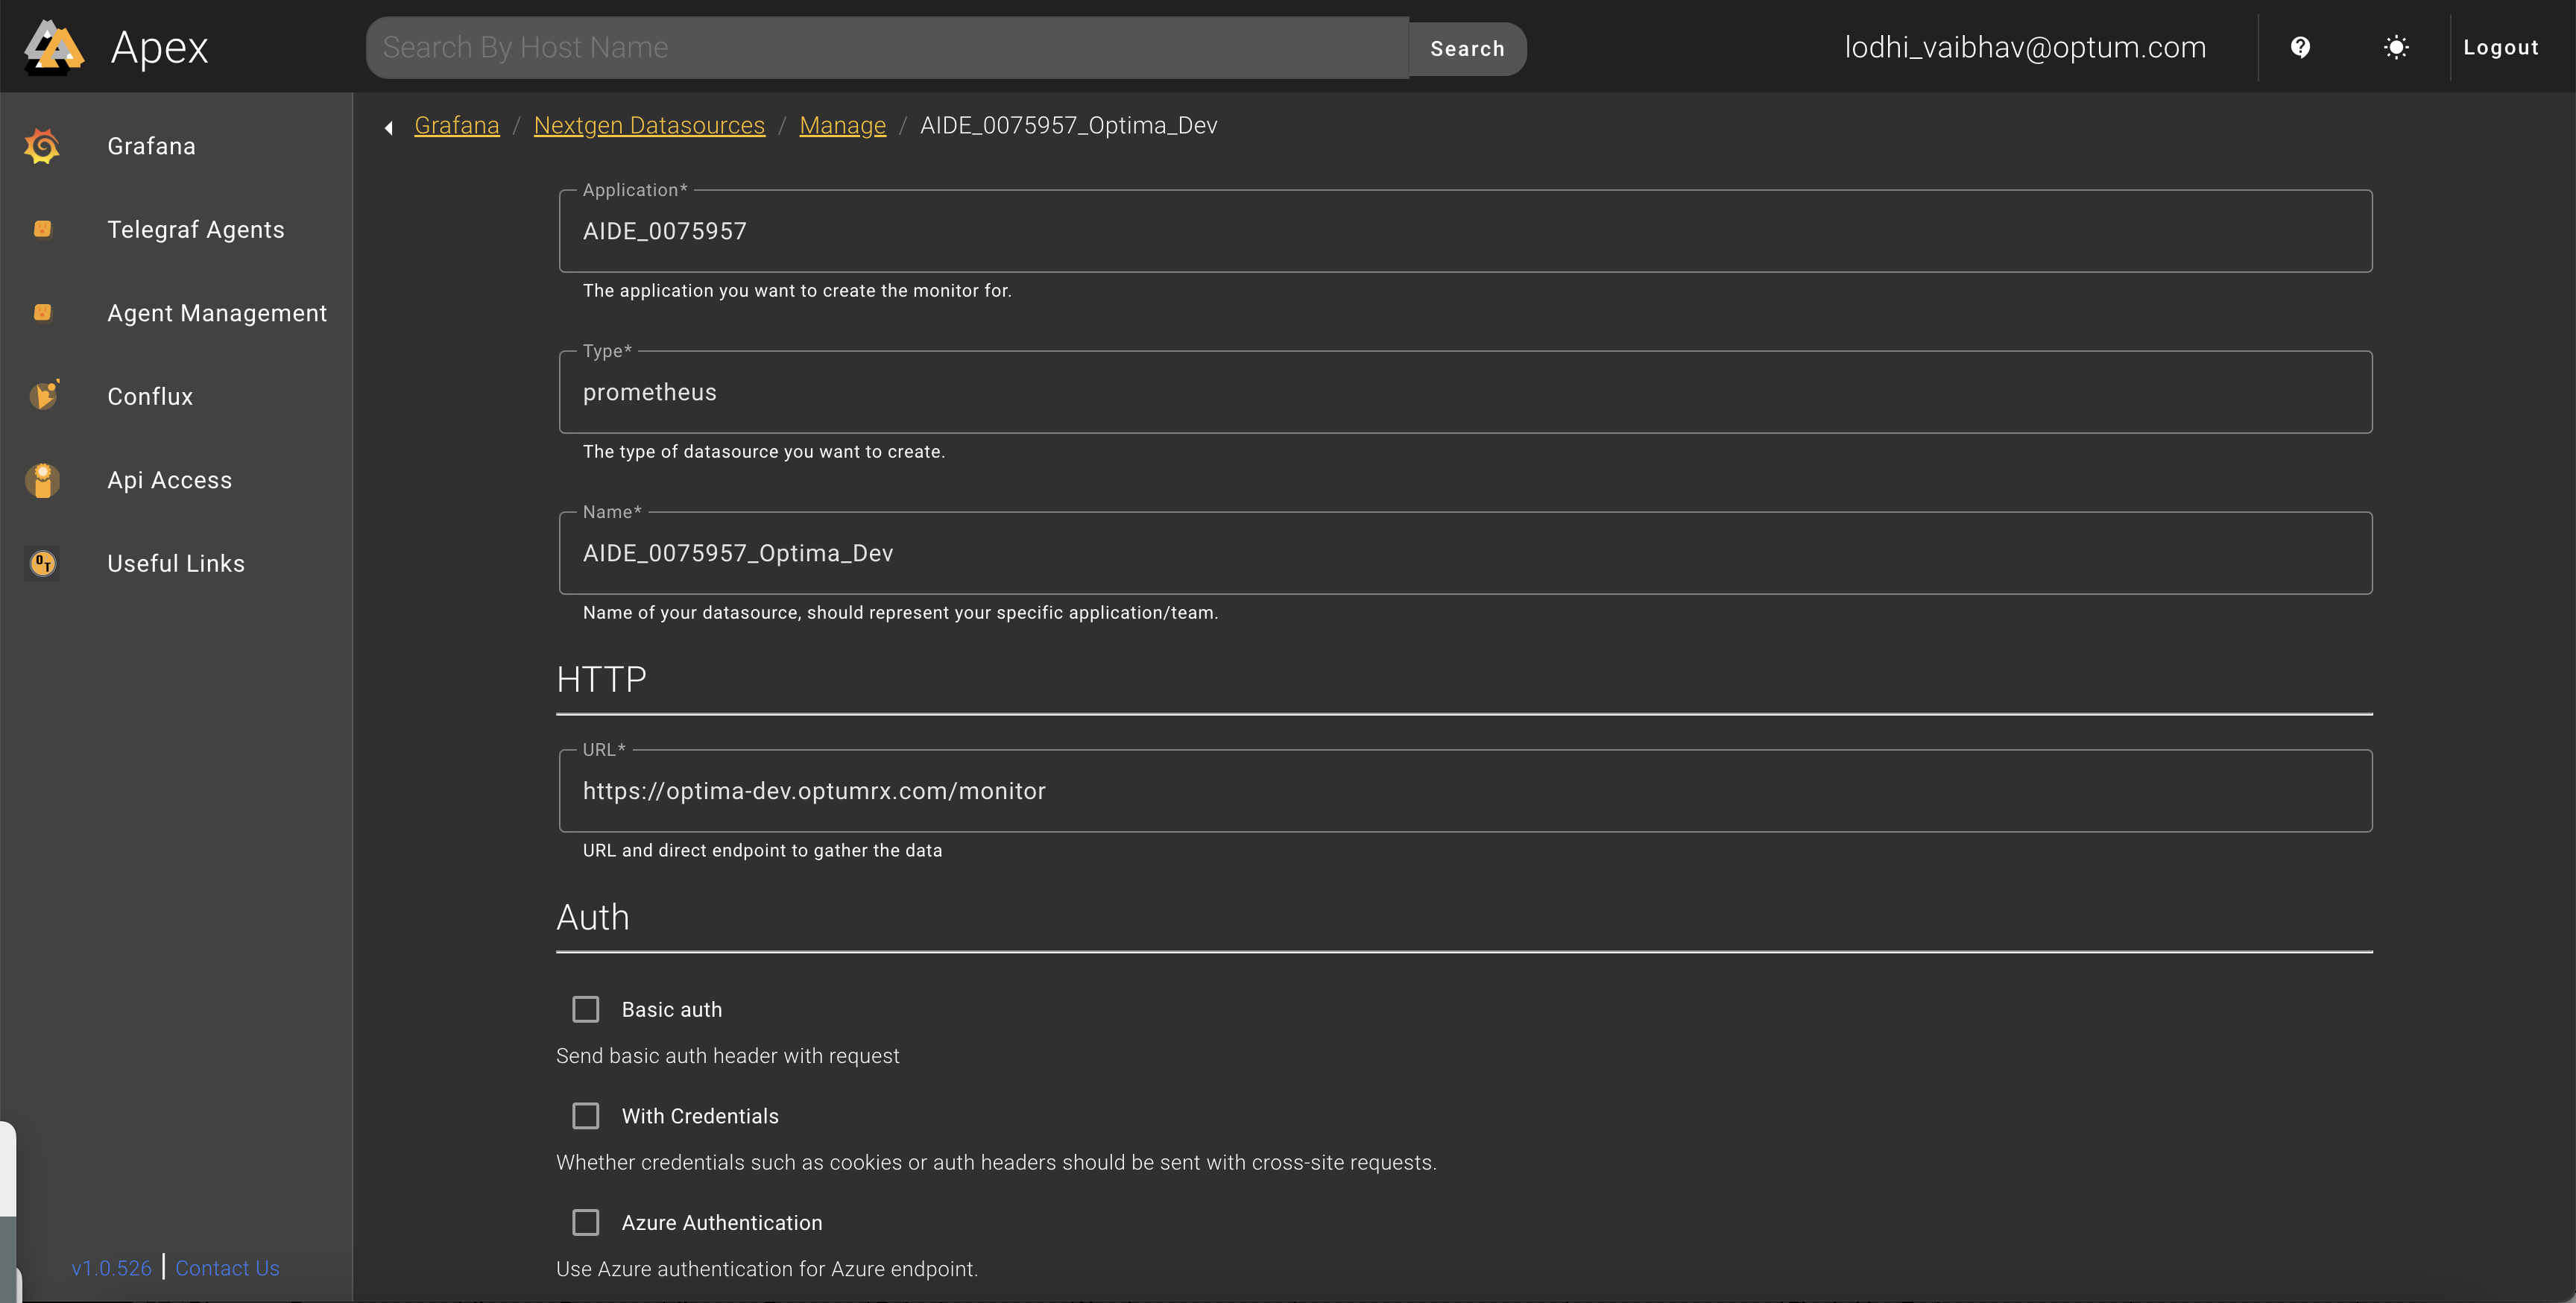Open Grafana from the sidebar menu
The image size is (2576, 1303).
151,146
